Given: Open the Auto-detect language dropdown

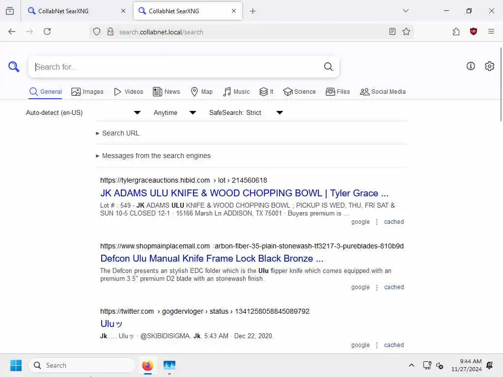Looking at the screenshot, I should [84, 112].
